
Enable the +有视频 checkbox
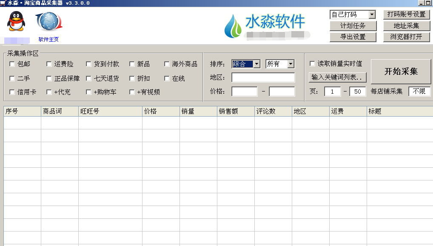(x=132, y=92)
